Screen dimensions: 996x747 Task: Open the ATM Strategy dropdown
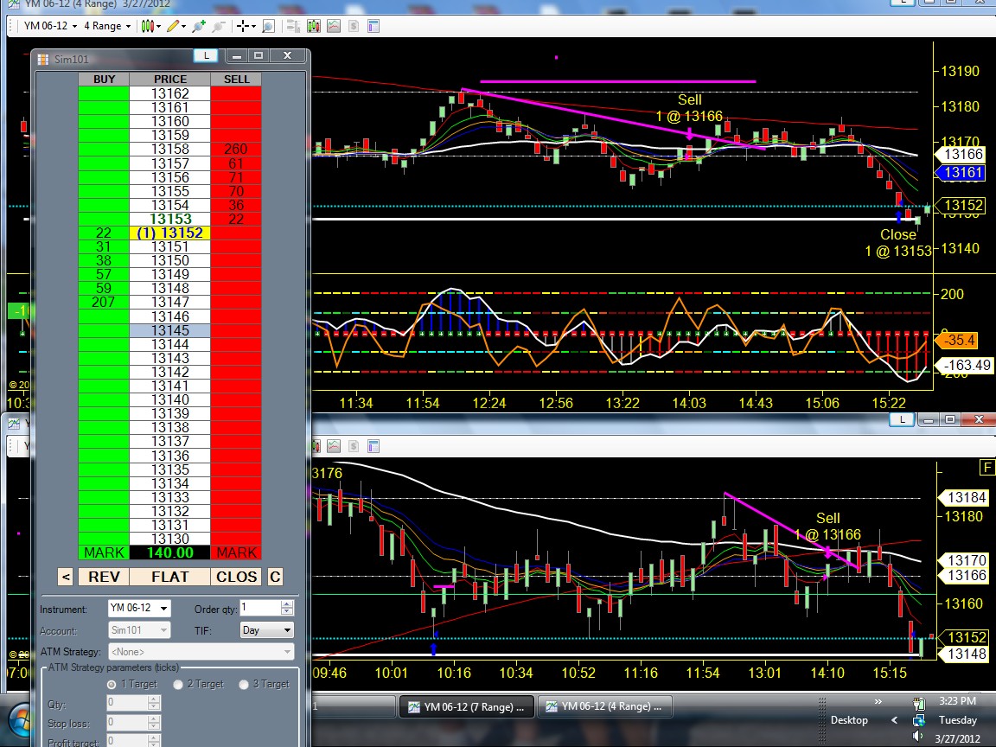201,652
